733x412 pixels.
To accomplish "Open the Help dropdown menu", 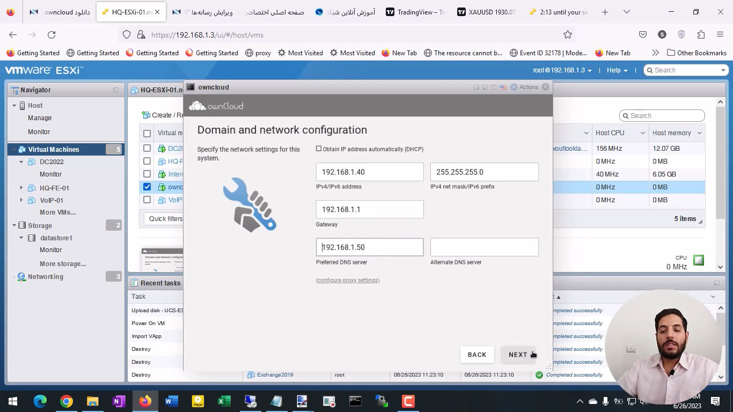I will (617, 70).
